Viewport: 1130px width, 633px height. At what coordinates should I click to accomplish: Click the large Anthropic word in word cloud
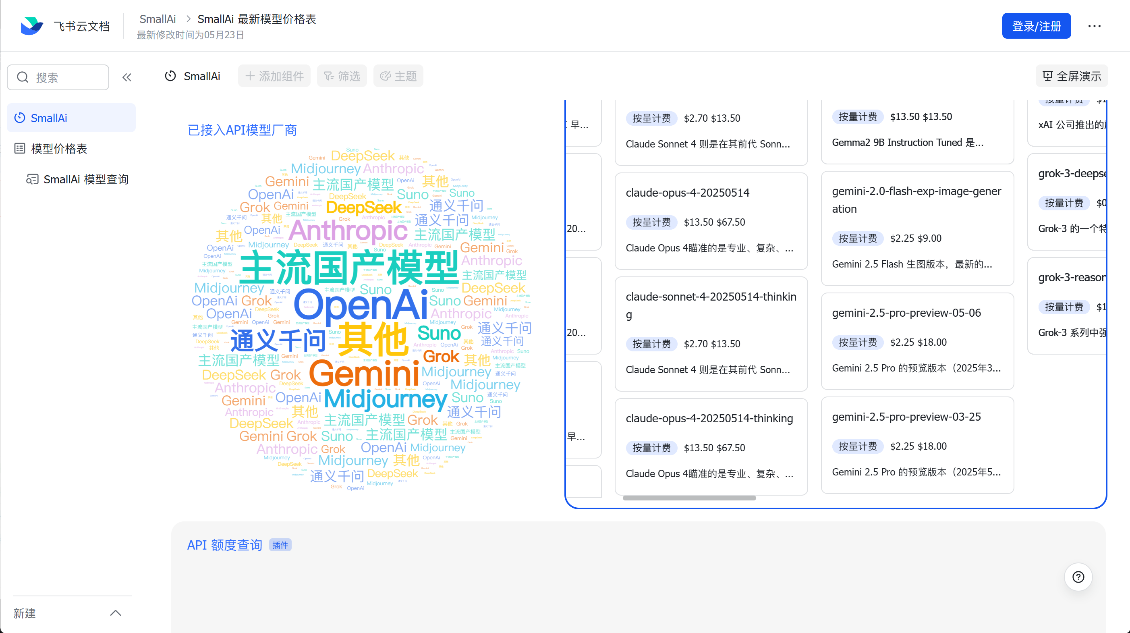pos(348,230)
